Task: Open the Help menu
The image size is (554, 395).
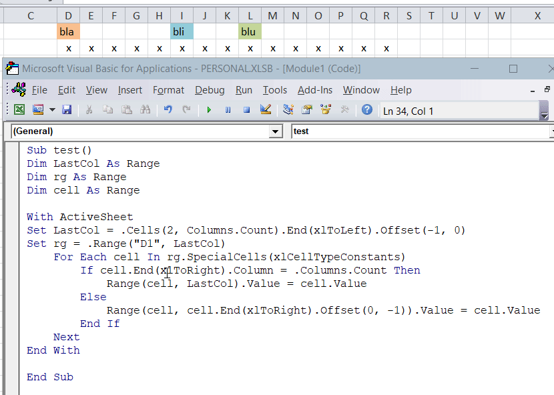Action: 401,90
